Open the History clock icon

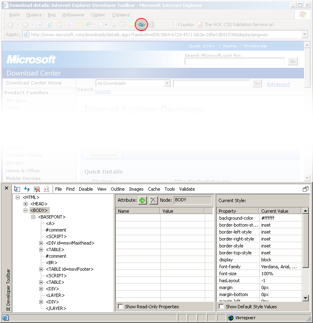coord(89,25)
